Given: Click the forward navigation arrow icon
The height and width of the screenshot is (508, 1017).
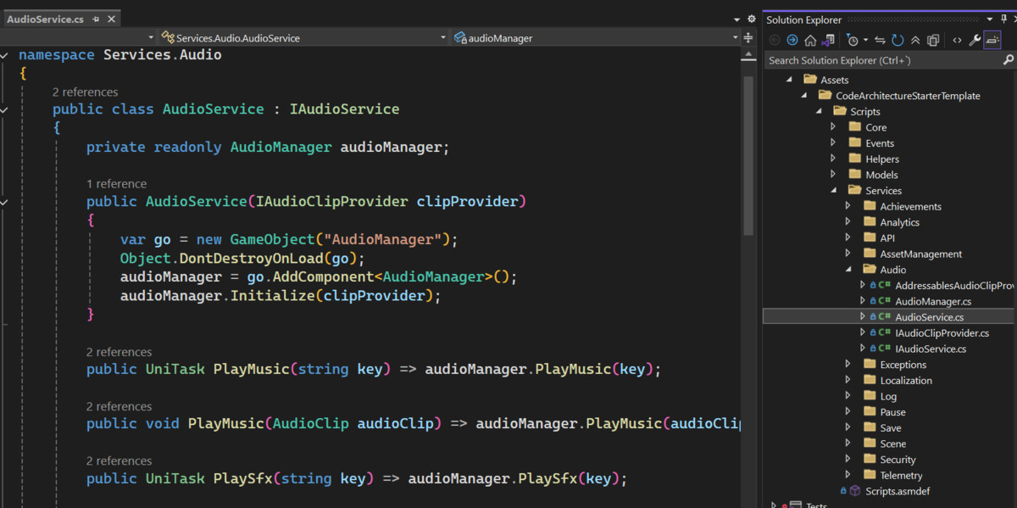Looking at the screenshot, I should (793, 39).
